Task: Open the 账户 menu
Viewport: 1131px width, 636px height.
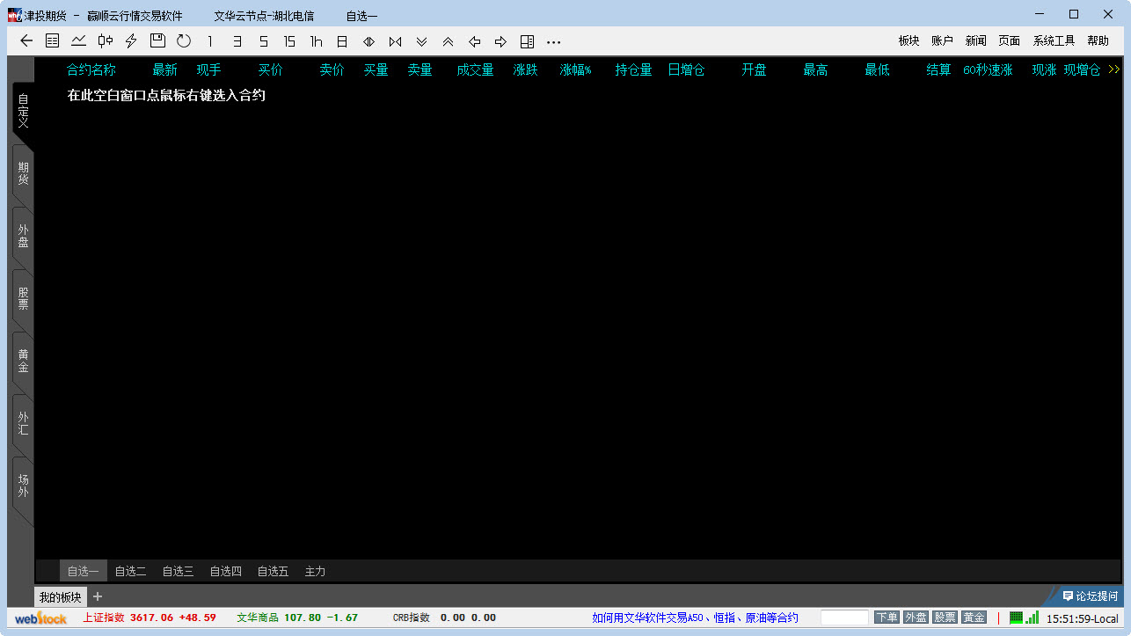Action: point(942,40)
